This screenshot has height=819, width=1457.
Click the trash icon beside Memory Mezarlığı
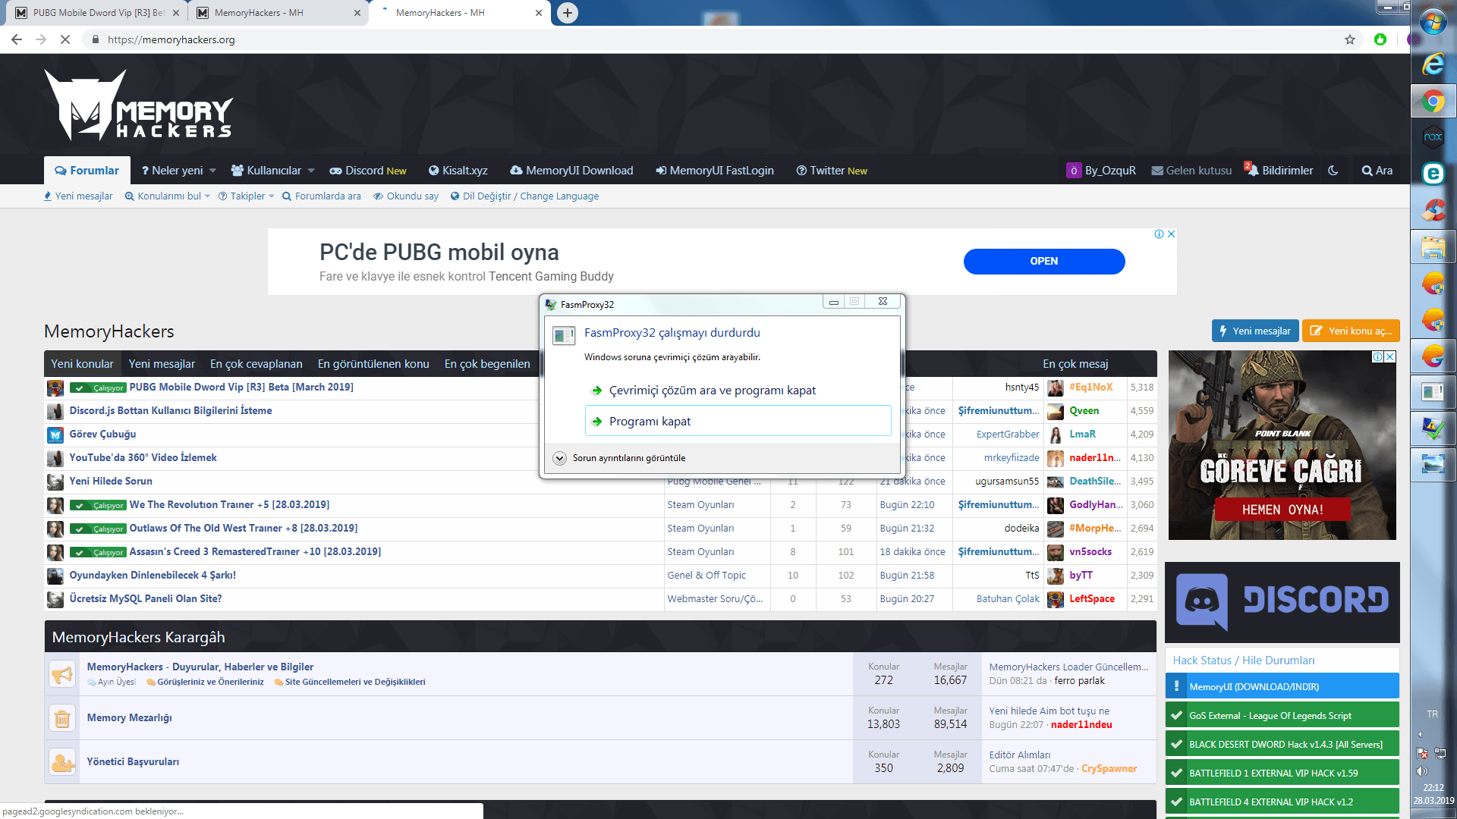click(62, 717)
